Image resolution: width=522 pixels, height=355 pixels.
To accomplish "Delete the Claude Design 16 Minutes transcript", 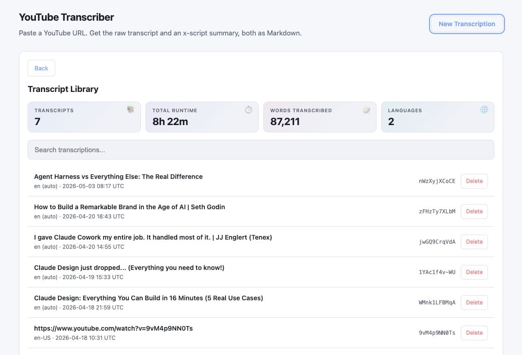I will coord(474,303).
